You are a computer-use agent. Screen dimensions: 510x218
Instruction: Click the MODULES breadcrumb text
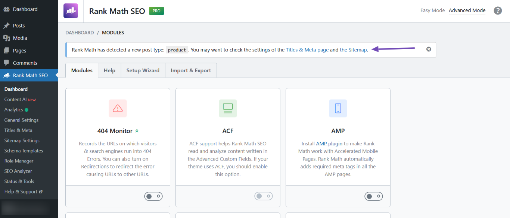pyautogui.click(x=113, y=33)
